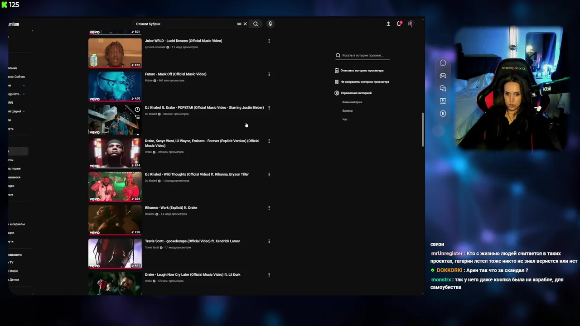Image resolution: width=580 pixels, height=326 pixels.
Task: Open three-dot menu for Rihanna Work video
Action: tap(269, 208)
